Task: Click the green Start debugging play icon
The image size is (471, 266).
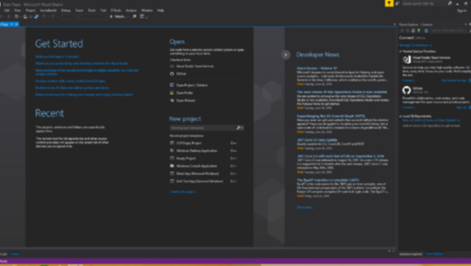Action: 111,16
